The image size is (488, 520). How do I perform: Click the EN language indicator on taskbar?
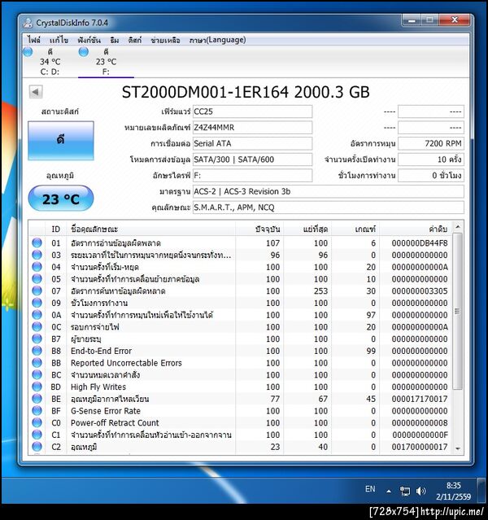tap(370, 489)
